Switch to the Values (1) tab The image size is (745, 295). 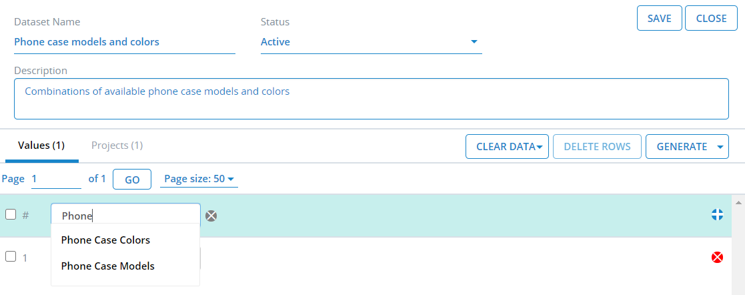(41, 145)
